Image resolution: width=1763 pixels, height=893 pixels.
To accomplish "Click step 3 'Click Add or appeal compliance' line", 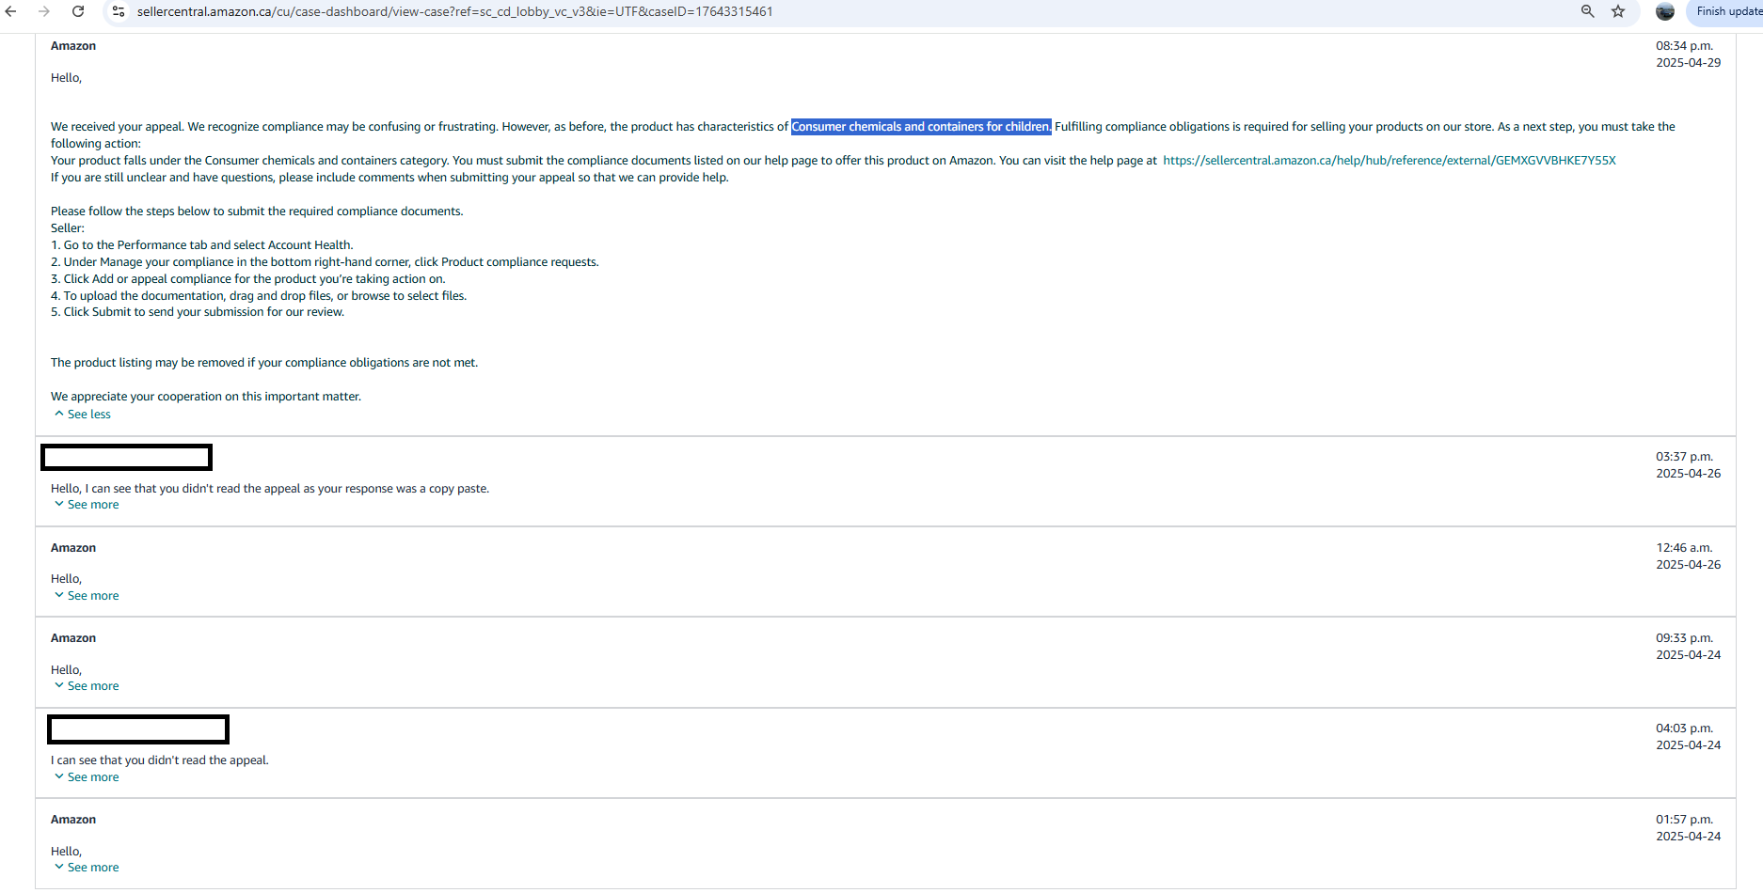I will (x=248, y=279).
